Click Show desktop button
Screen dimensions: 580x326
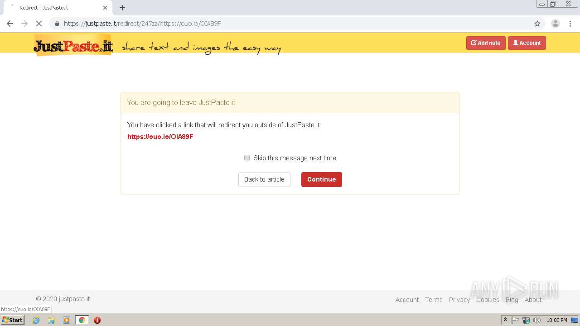click(x=575, y=320)
